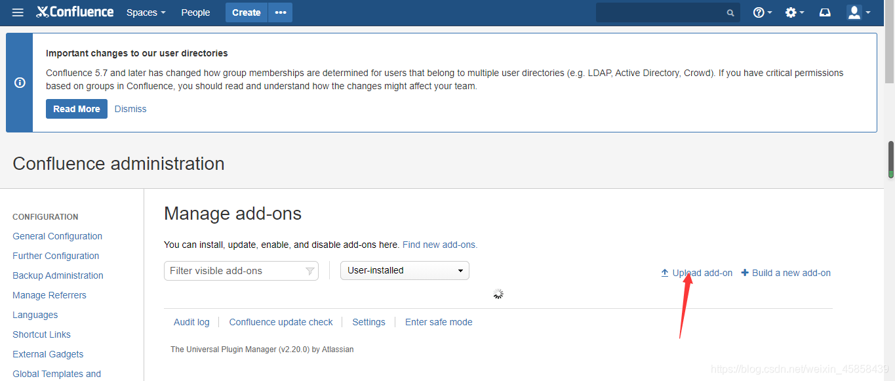This screenshot has height=381, width=895.
Task: Click the Confluence administration title
Action: (119, 163)
